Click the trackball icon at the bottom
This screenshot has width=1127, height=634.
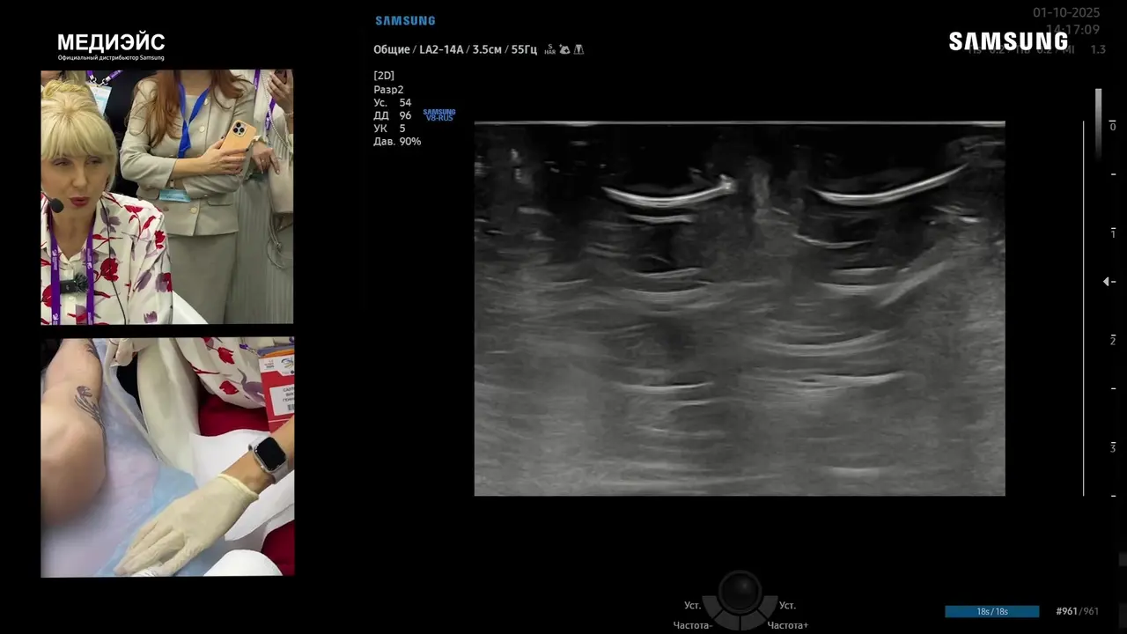[x=740, y=591]
